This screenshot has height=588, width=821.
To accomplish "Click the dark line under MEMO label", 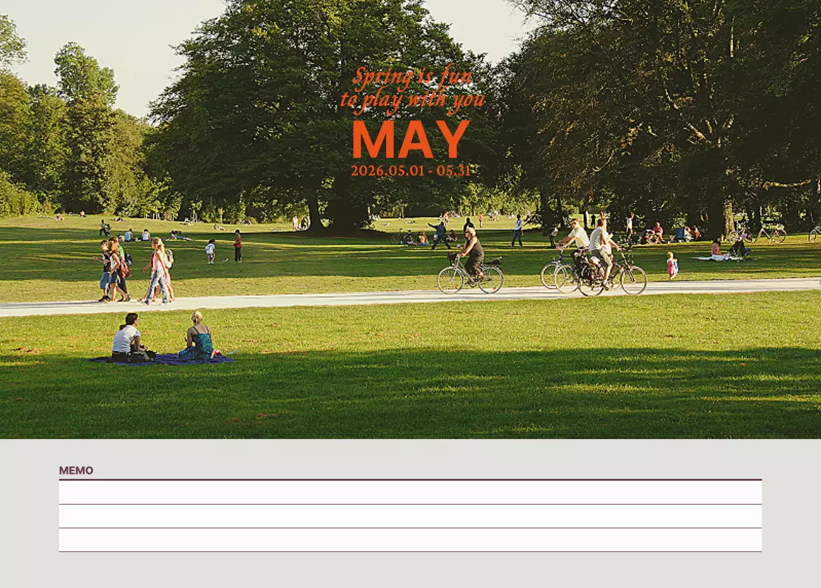I will click(x=410, y=480).
